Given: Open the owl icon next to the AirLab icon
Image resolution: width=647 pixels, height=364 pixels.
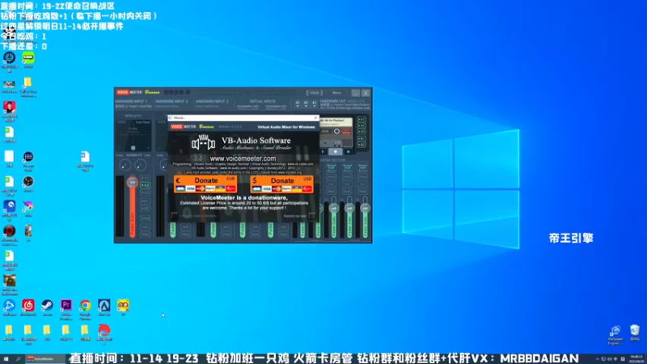Looking at the screenshot, I should (x=123, y=307).
